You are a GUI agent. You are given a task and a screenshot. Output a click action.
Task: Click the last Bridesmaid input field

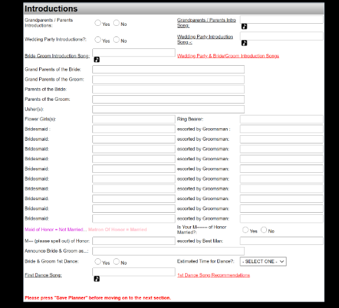coord(134,218)
